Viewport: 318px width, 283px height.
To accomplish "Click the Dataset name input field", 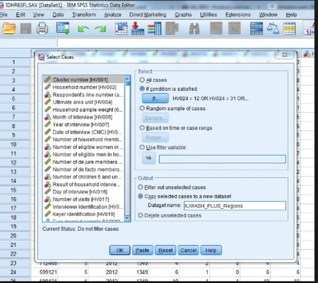I will (235, 206).
